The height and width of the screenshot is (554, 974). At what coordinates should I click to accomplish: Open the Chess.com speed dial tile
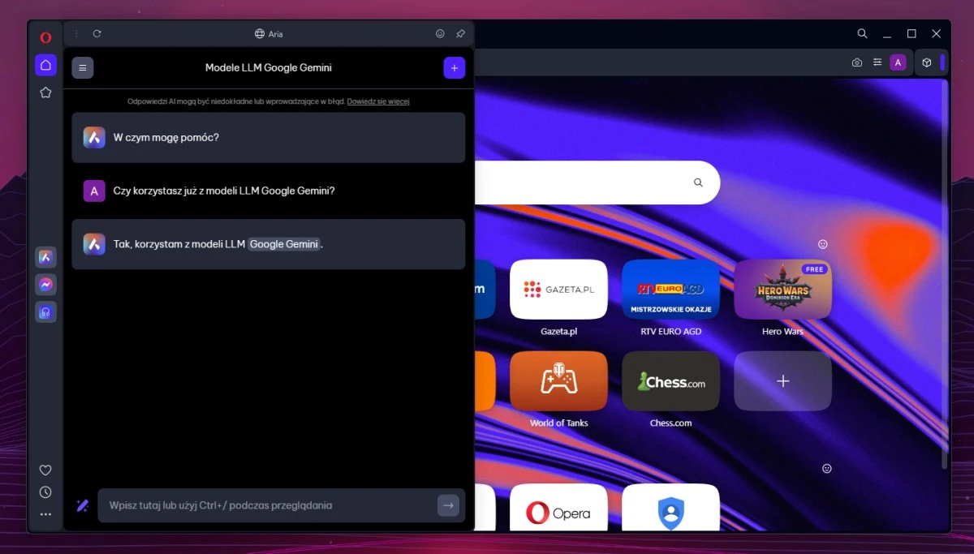click(670, 381)
